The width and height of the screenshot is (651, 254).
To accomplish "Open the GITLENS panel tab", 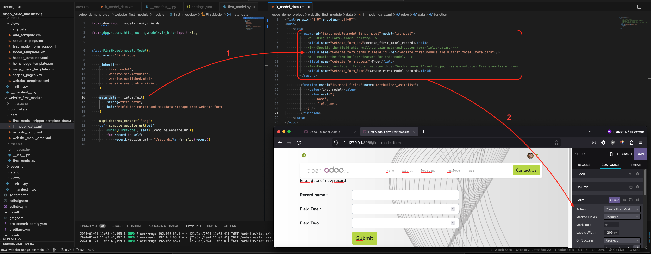I will pyautogui.click(x=230, y=226).
